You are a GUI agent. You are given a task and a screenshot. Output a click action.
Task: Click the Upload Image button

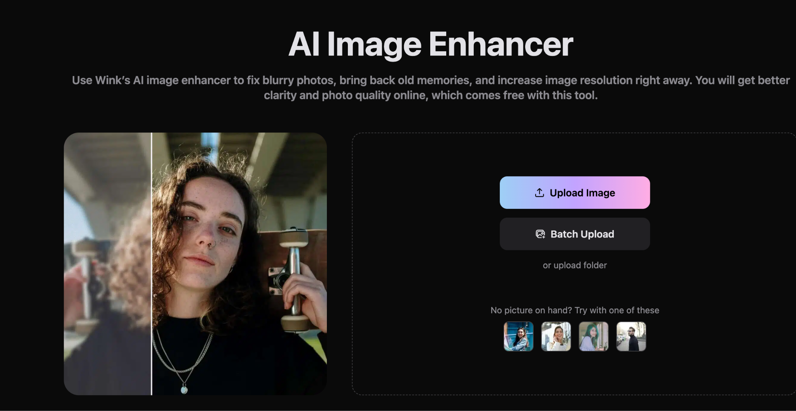pos(574,192)
